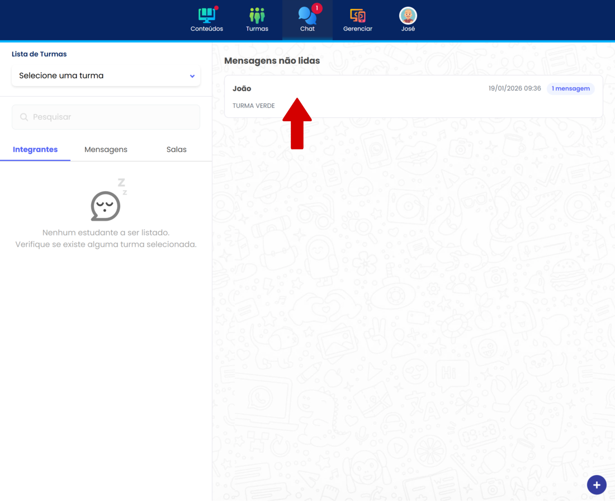Open João's unread message conversation
615x503 pixels.
point(363,97)
